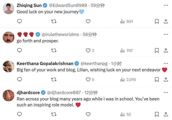Like the 'Good luck on your new journey' tweet
172x120 pixels.
88,21
